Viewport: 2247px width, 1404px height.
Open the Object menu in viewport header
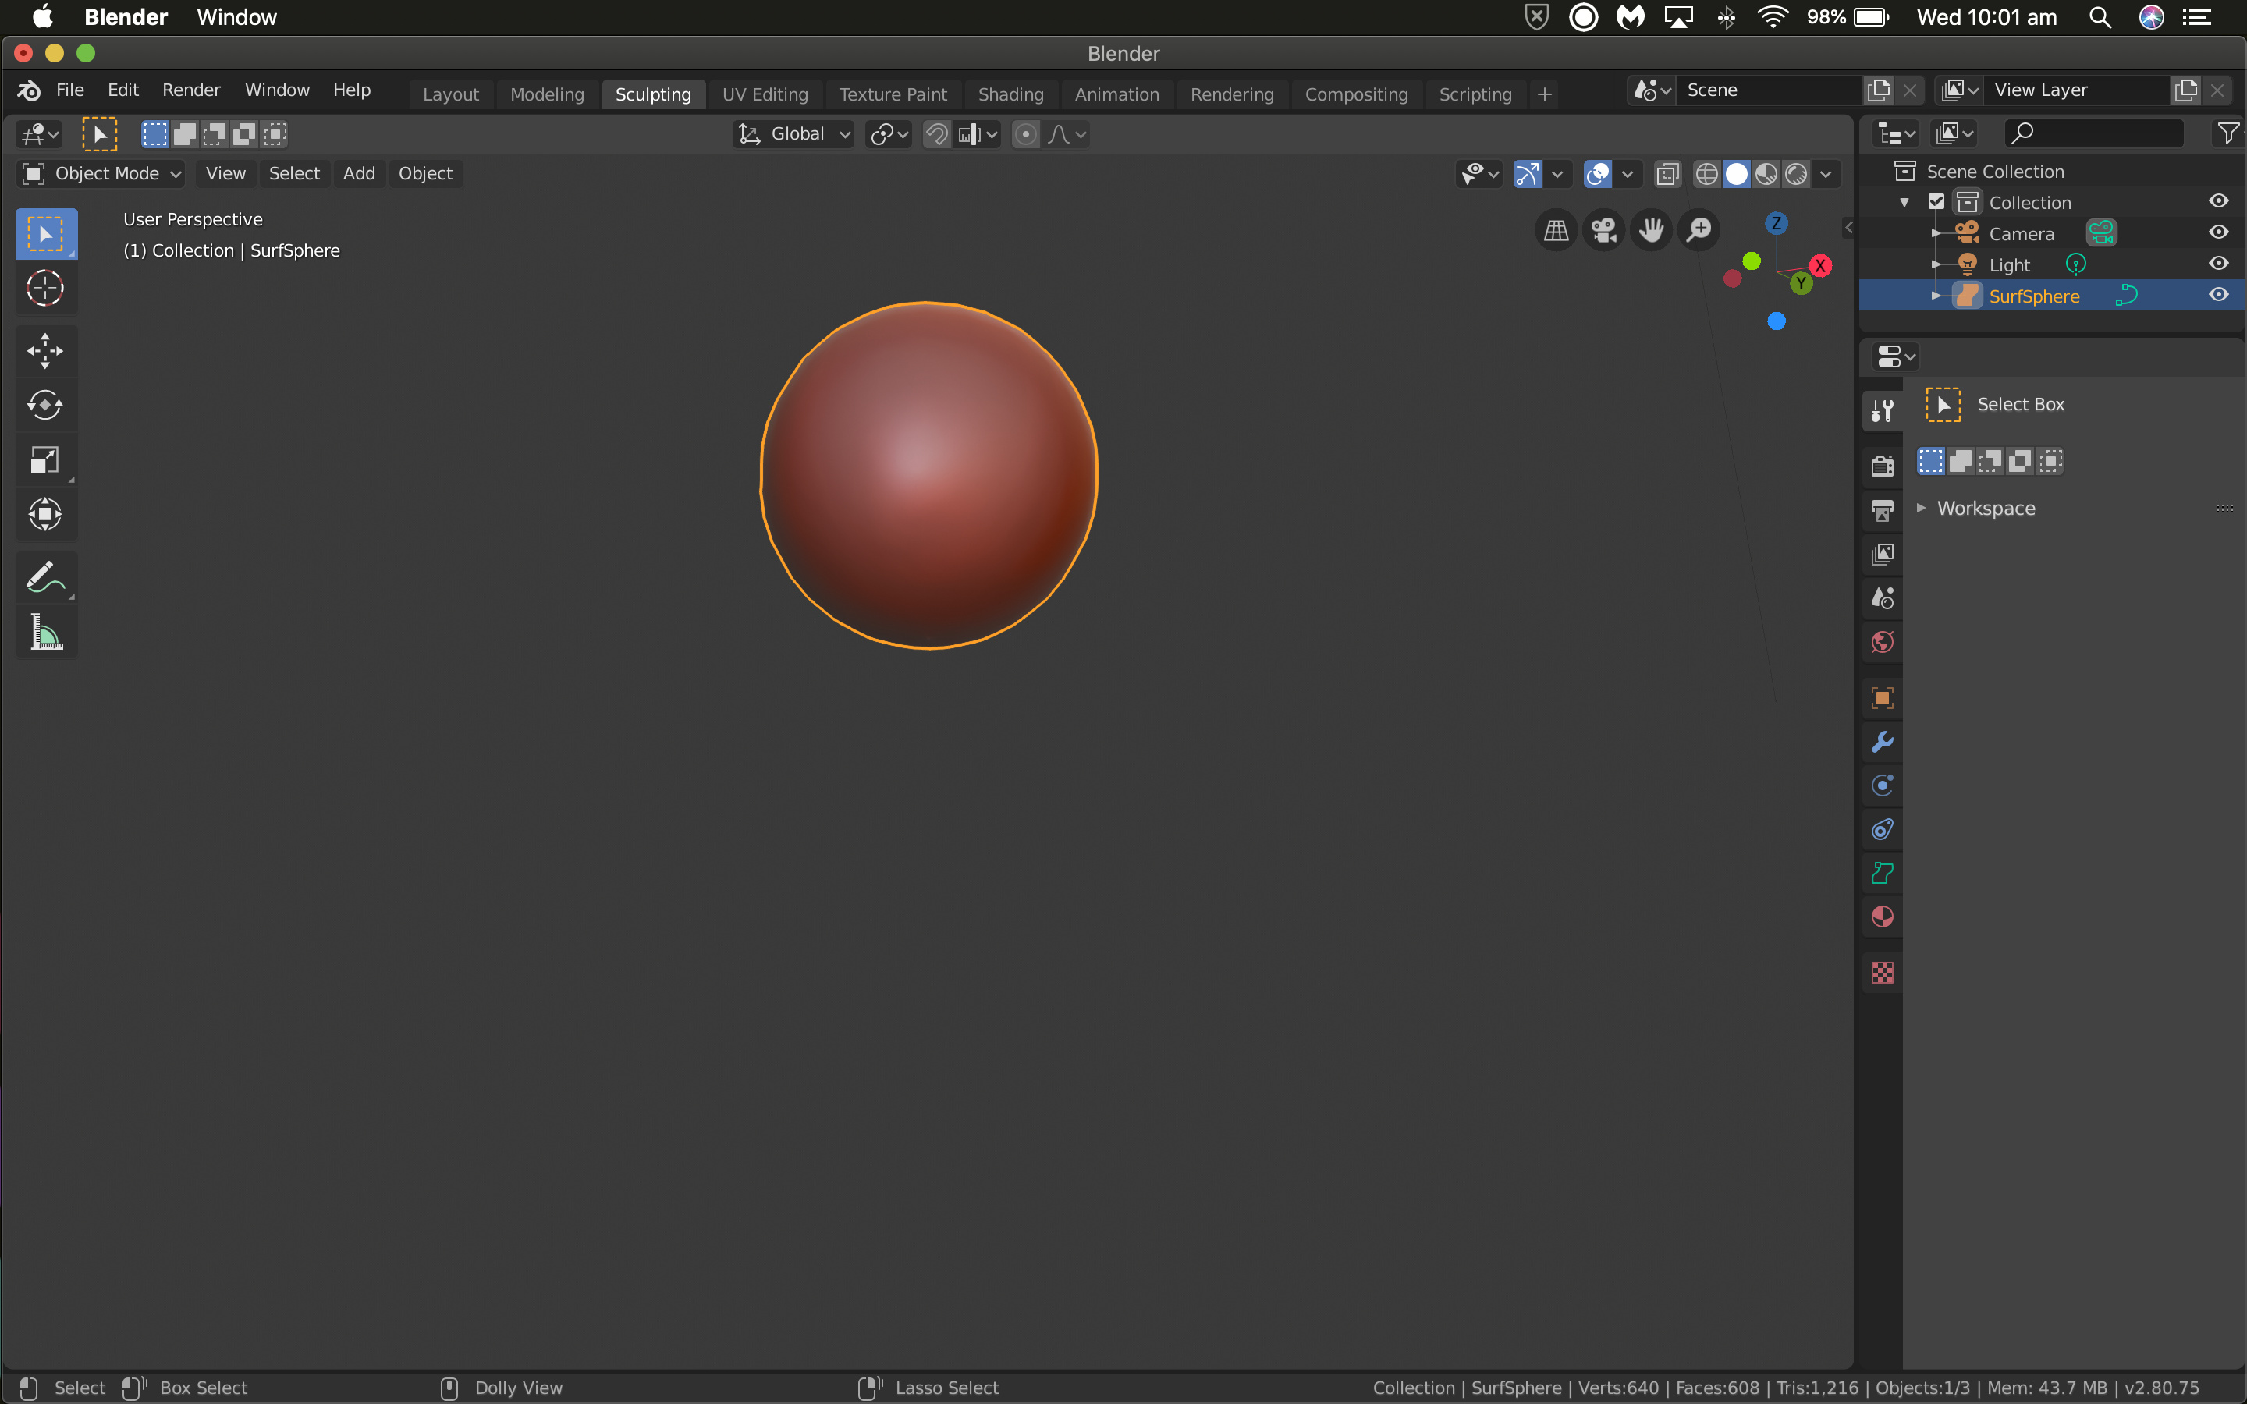425,174
